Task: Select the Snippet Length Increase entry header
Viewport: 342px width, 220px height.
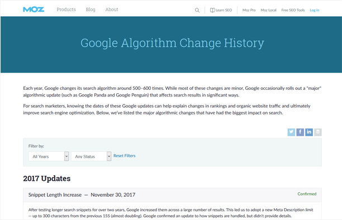Action: [x=172, y=195]
